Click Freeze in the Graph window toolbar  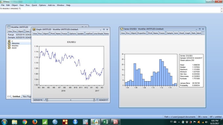tap(64, 34)
